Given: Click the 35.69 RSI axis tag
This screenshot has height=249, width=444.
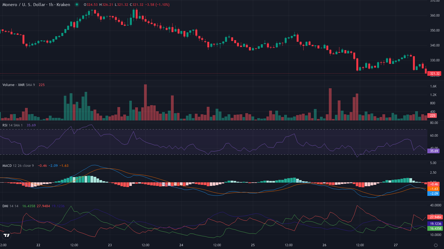Looking at the screenshot, I should (x=433, y=151).
